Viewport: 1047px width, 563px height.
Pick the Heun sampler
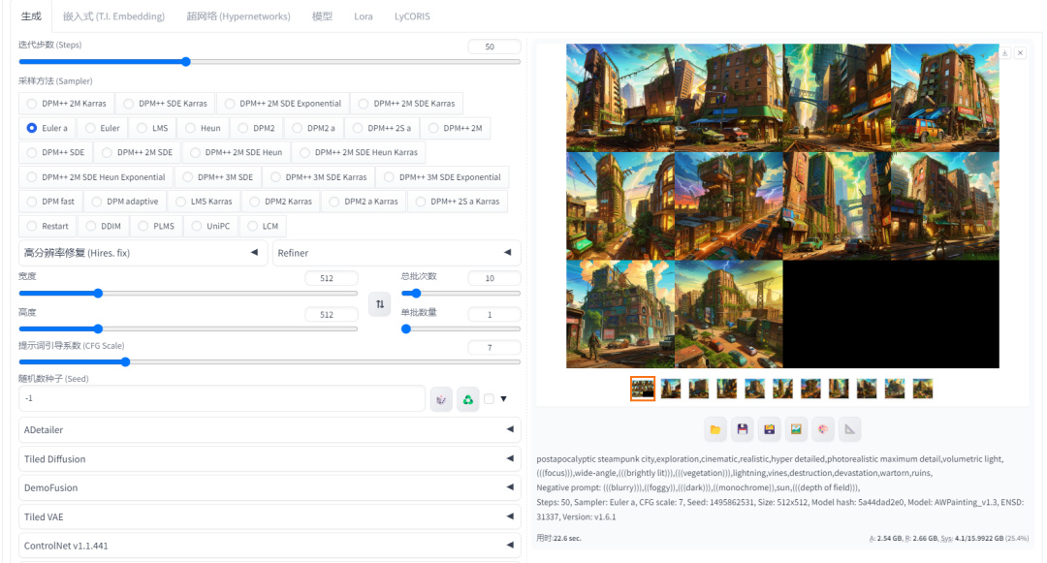coord(203,128)
